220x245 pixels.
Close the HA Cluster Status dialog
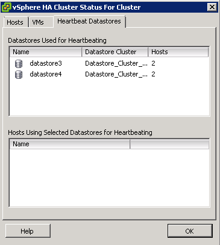[x=212, y=7]
